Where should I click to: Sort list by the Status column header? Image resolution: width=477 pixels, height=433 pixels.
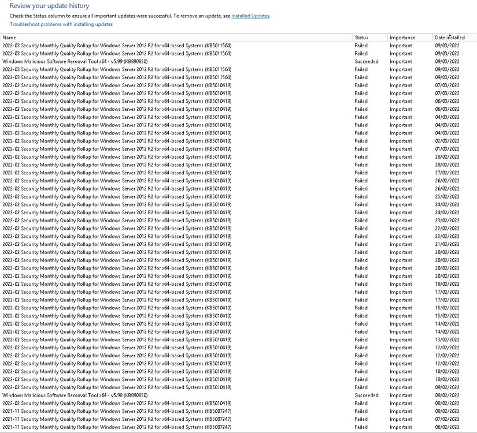[x=369, y=38]
